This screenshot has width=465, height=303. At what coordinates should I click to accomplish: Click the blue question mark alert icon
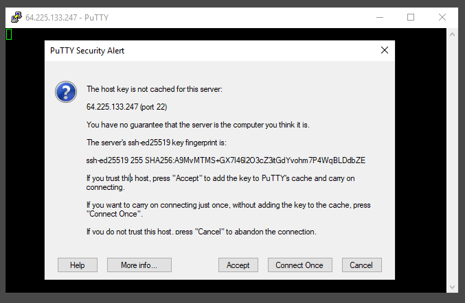(x=66, y=91)
